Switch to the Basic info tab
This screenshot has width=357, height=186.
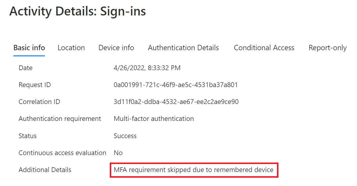click(29, 48)
